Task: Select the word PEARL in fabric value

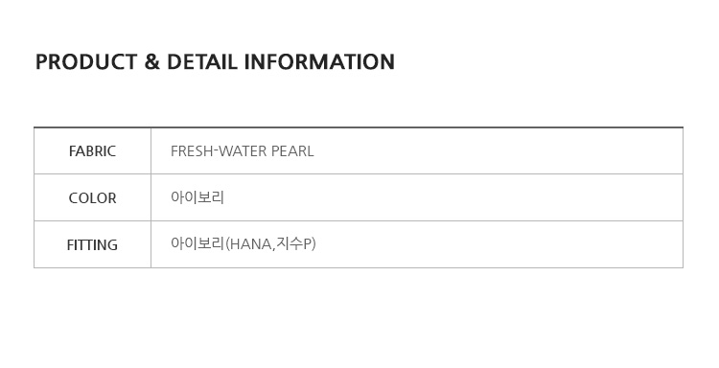Action: [292, 151]
